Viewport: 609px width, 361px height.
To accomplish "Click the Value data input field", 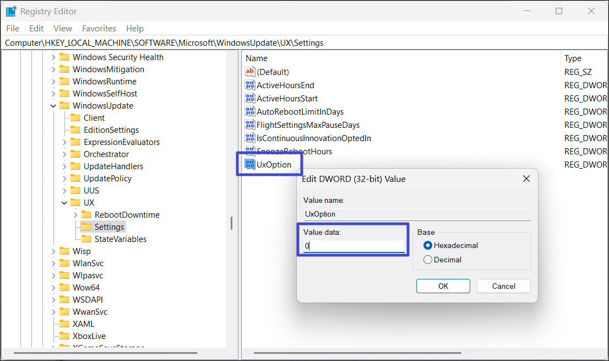I will pyautogui.click(x=354, y=246).
